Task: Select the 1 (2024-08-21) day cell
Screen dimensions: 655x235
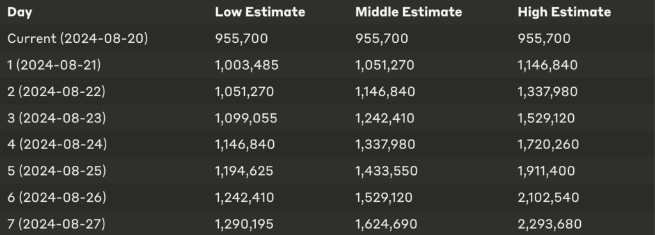Action: click(54, 65)
